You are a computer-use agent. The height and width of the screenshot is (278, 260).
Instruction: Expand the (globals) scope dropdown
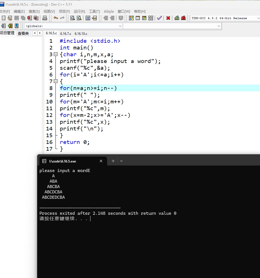pos(120,26)
